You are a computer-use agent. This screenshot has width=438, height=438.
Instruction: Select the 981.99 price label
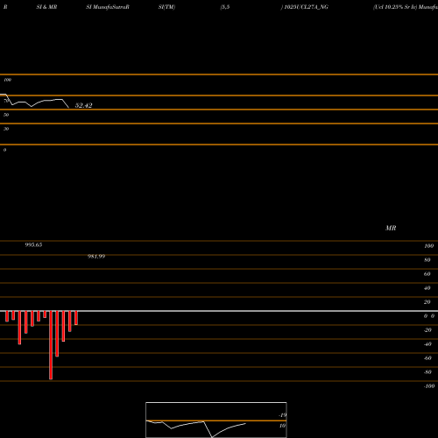click(96, 257)
